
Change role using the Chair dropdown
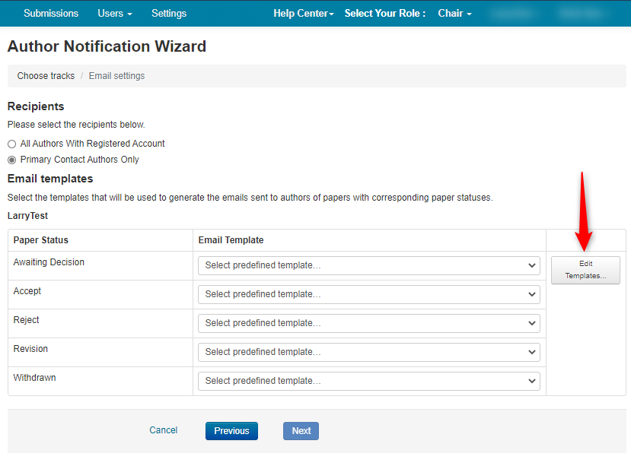pyautogui.click(x=454, y=14)
